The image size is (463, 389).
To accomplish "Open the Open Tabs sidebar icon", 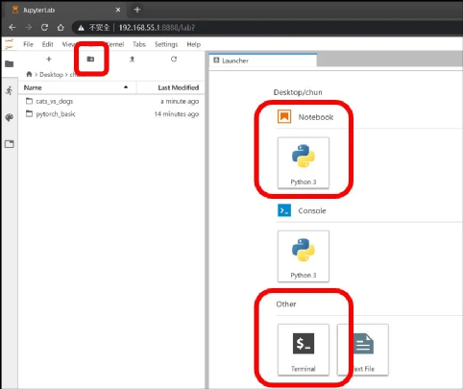I will click(10, 144).
